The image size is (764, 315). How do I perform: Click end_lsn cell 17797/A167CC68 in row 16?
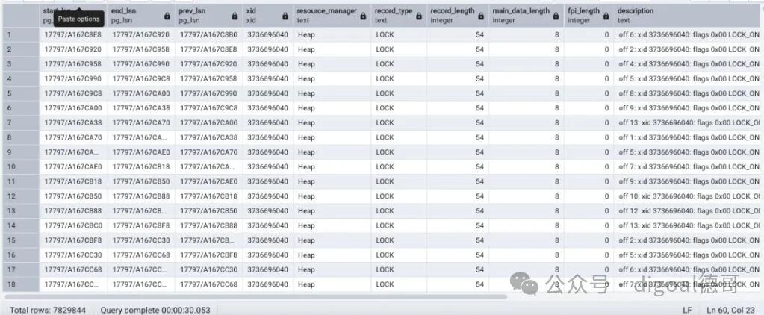141,255
